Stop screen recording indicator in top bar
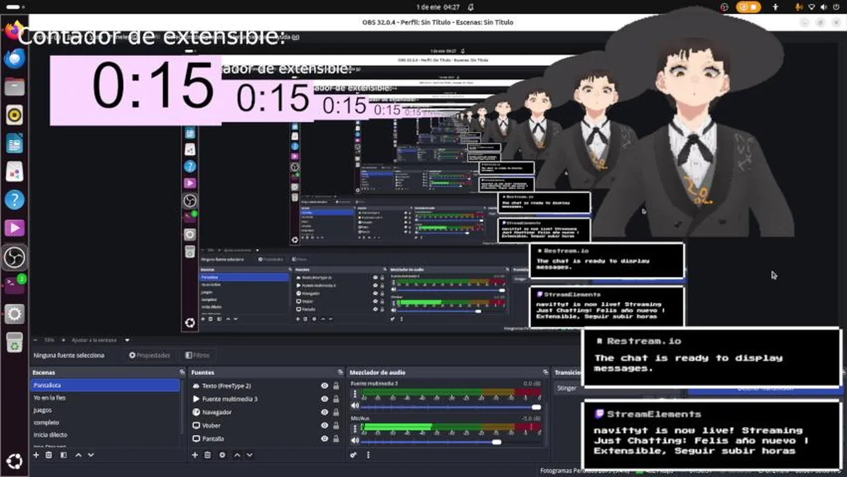 [749, 7]
